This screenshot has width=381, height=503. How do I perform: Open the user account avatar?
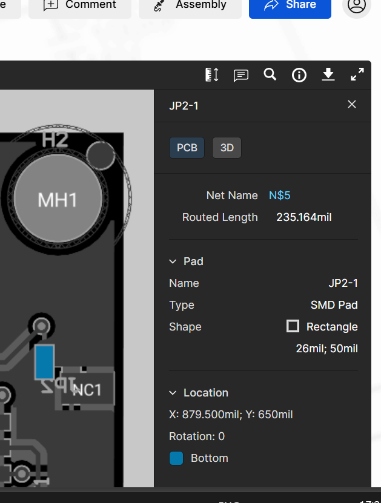[x=357, y=5]
